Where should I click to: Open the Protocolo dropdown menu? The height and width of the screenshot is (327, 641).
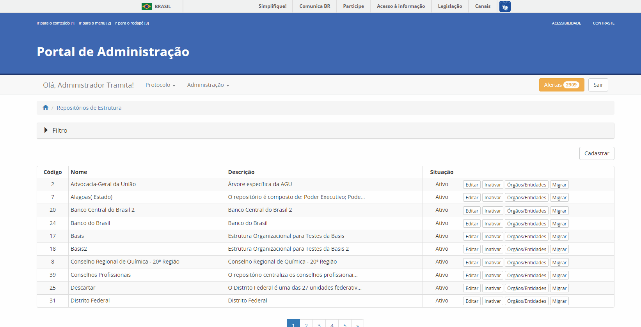click(160, 85)
